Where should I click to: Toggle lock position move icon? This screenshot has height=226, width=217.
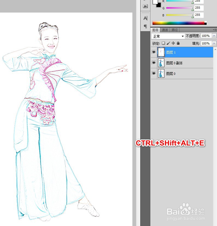coord(173,43)
